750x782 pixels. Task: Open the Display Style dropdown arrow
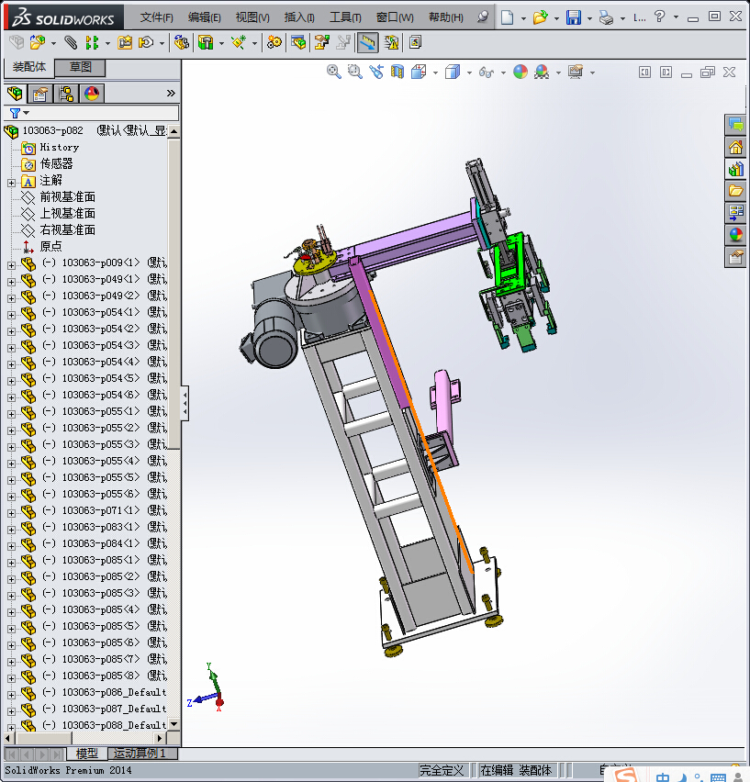click(469, 73)
